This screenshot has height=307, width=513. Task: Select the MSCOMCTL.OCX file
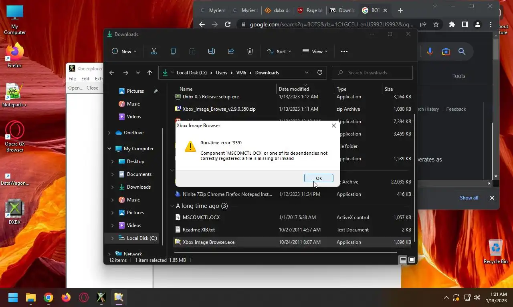(293, 217)
